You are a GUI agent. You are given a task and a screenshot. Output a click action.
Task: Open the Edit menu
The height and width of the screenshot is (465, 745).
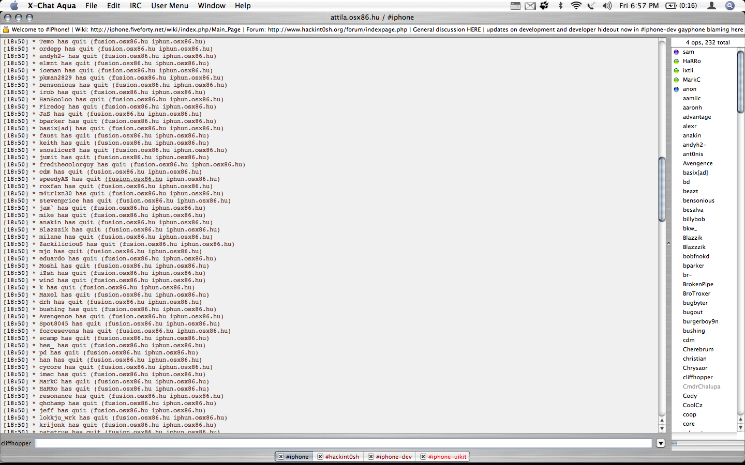pos(114,6)
